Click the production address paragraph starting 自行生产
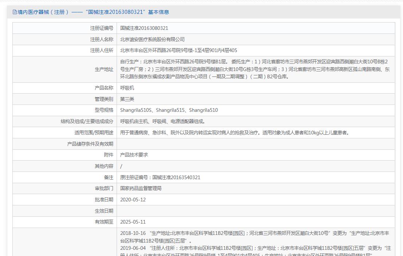The height and width of the screenshot is (256, 403). [255, 69]
